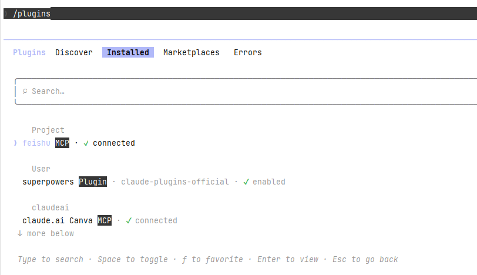Click the down arrow by more below
Image resolution: width=477 pixels, height=275 pixels.
pyautogui.click(x=20, y=233)
